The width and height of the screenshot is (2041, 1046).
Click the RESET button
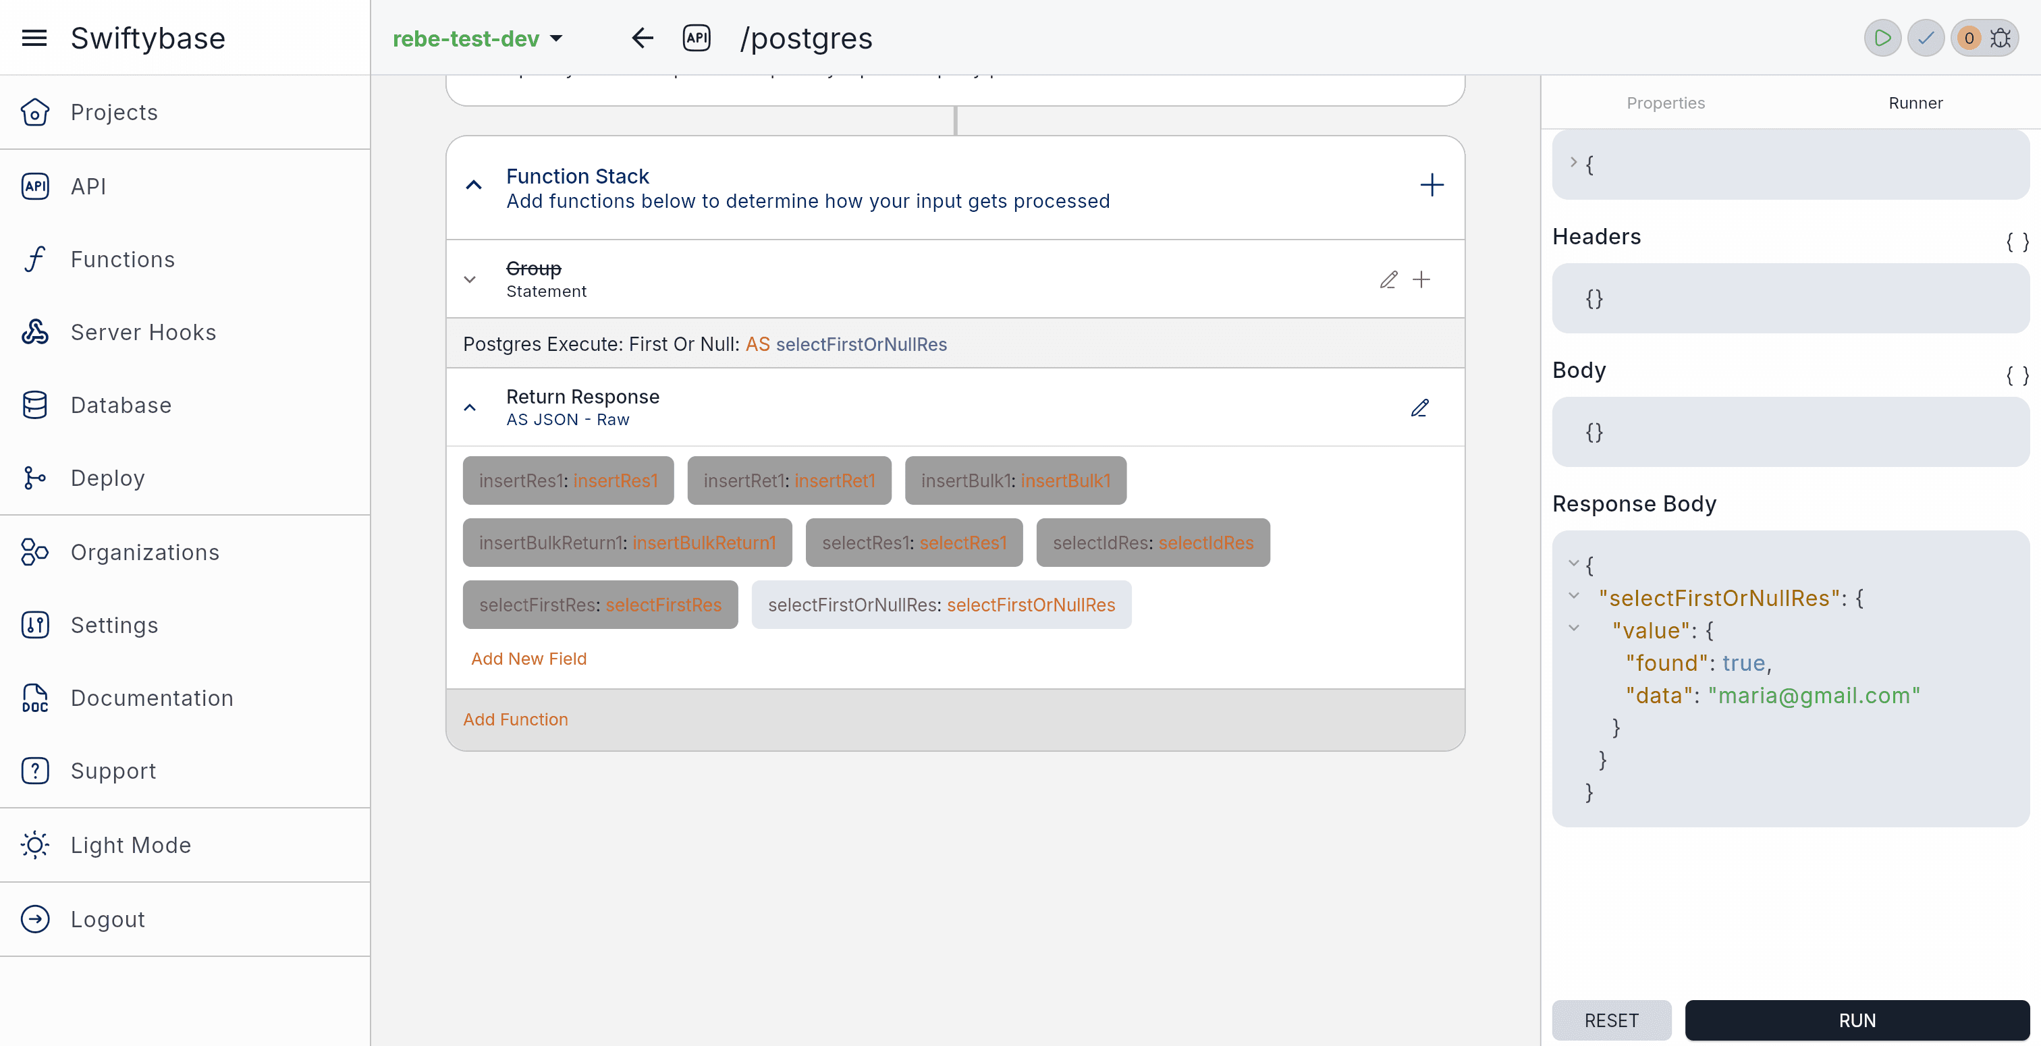click(x=1611, y=1020)
